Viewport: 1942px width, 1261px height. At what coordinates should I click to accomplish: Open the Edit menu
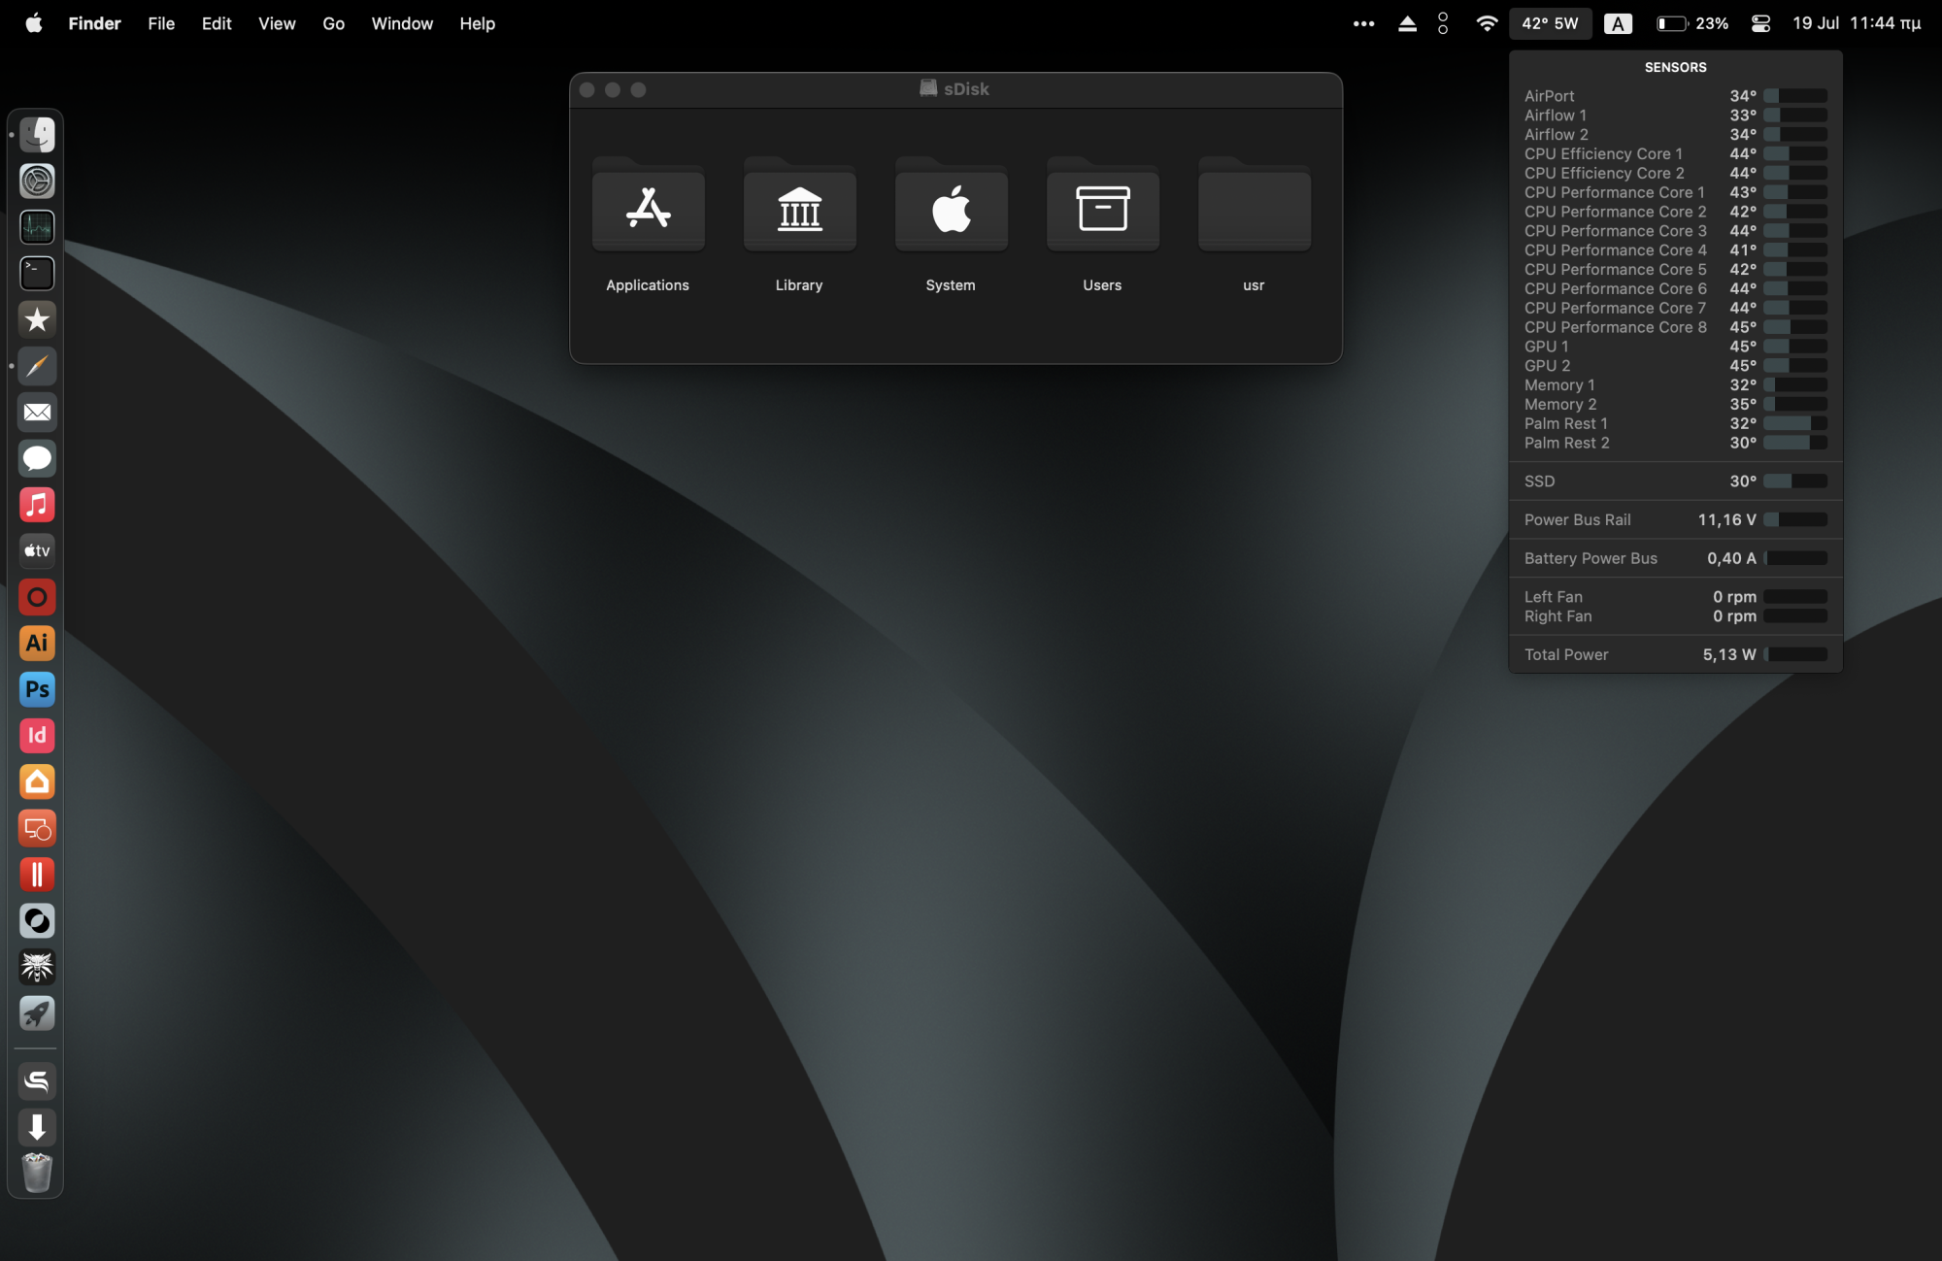coord(217,23)
